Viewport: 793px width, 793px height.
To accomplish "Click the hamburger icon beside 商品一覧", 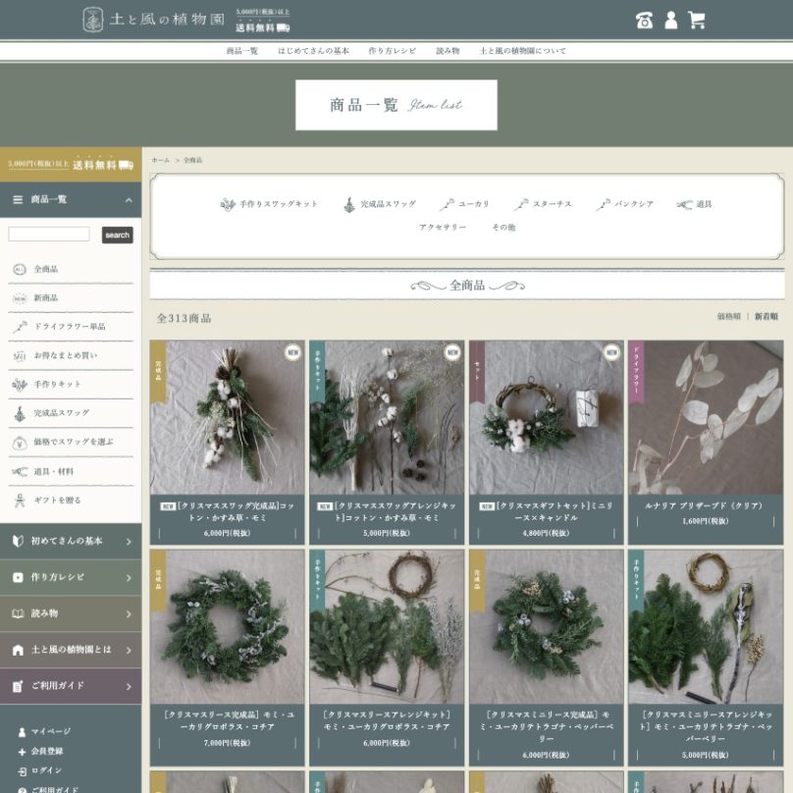I will click(18, 200).
